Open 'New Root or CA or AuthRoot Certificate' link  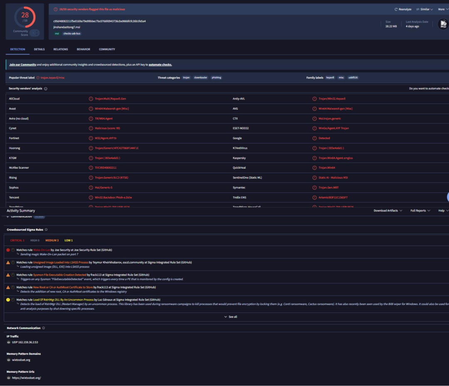63,287
